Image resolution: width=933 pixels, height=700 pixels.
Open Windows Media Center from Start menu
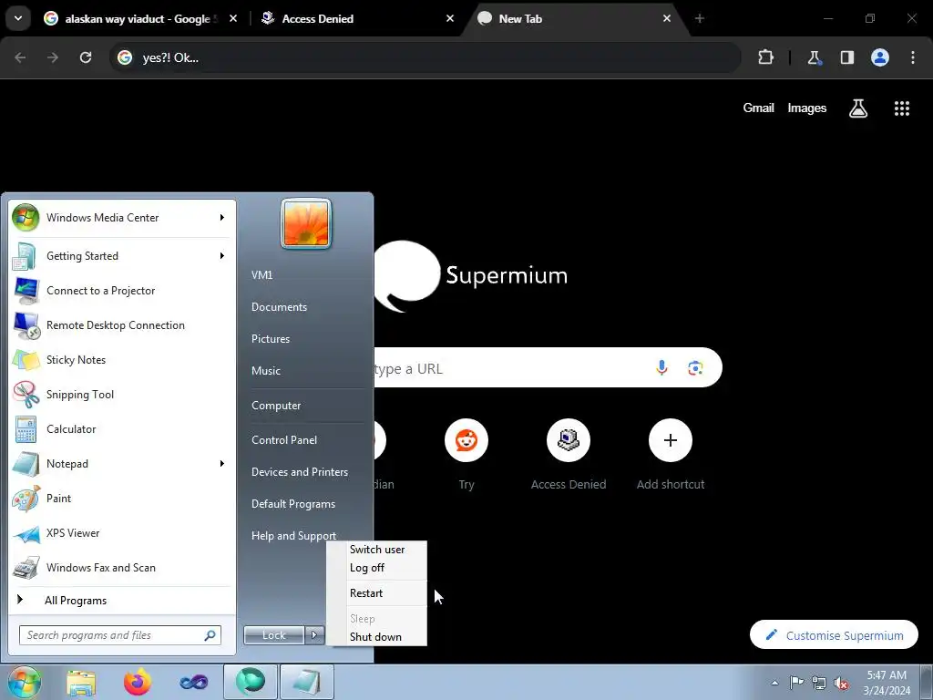click(122, 218)
